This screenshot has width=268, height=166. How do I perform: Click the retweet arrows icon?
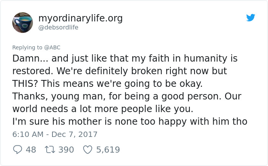(x=49, y=150)
